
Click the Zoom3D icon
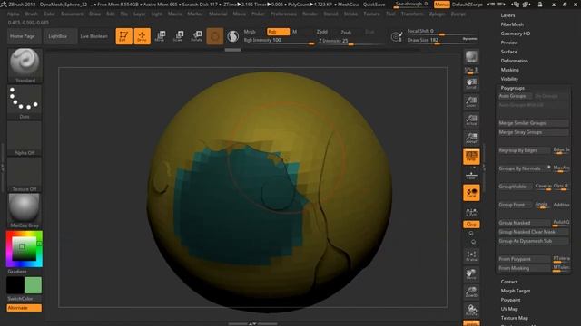471,292
